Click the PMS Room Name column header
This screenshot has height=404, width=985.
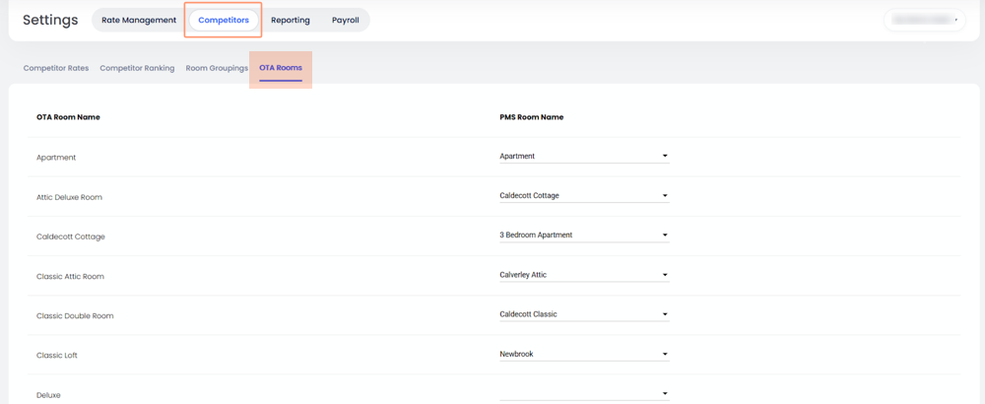532,117
